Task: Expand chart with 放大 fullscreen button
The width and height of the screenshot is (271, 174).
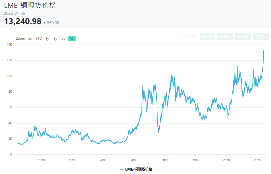Action: [x=260, y=37]
